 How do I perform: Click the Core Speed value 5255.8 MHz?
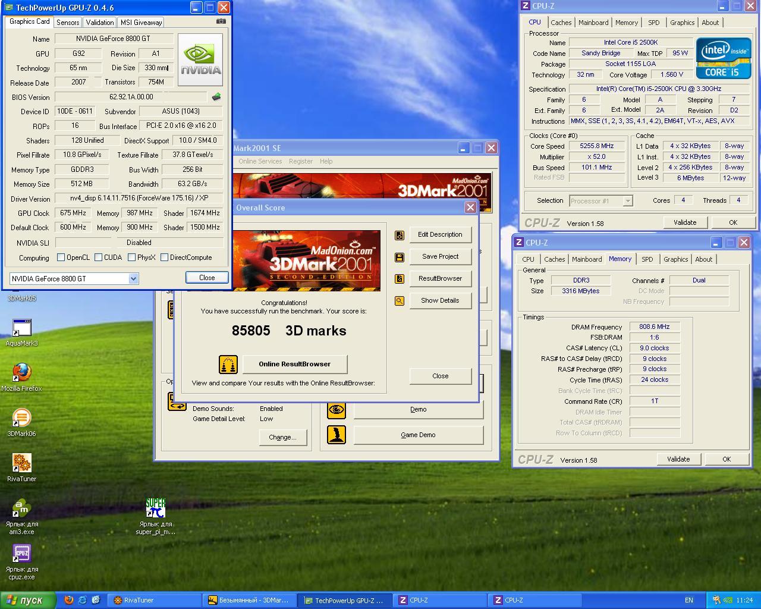pos(596,146)
